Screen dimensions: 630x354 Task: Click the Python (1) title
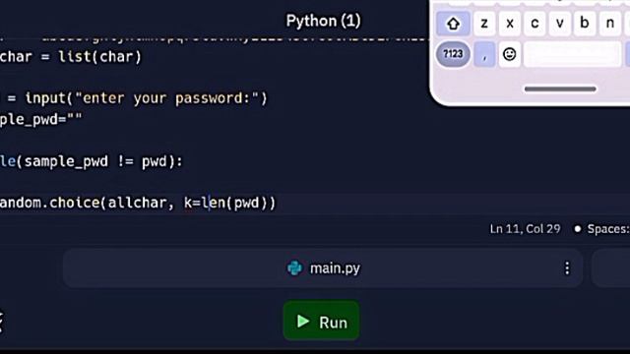tap(323, 21)
